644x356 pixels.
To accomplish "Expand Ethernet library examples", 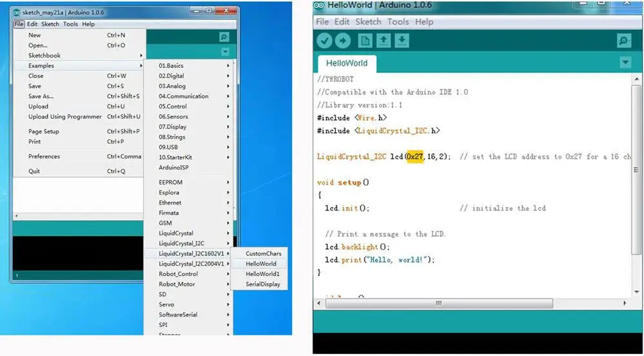I will [x=188, y=203].
